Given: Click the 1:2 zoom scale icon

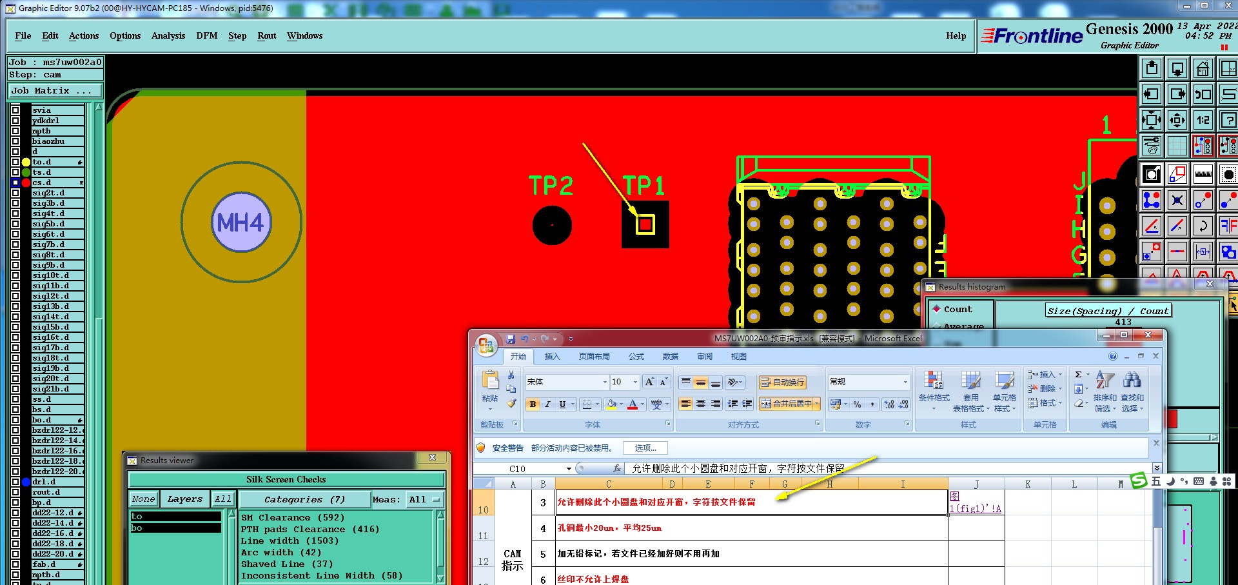Looking at the screenshot, I should click(1203, 120).
